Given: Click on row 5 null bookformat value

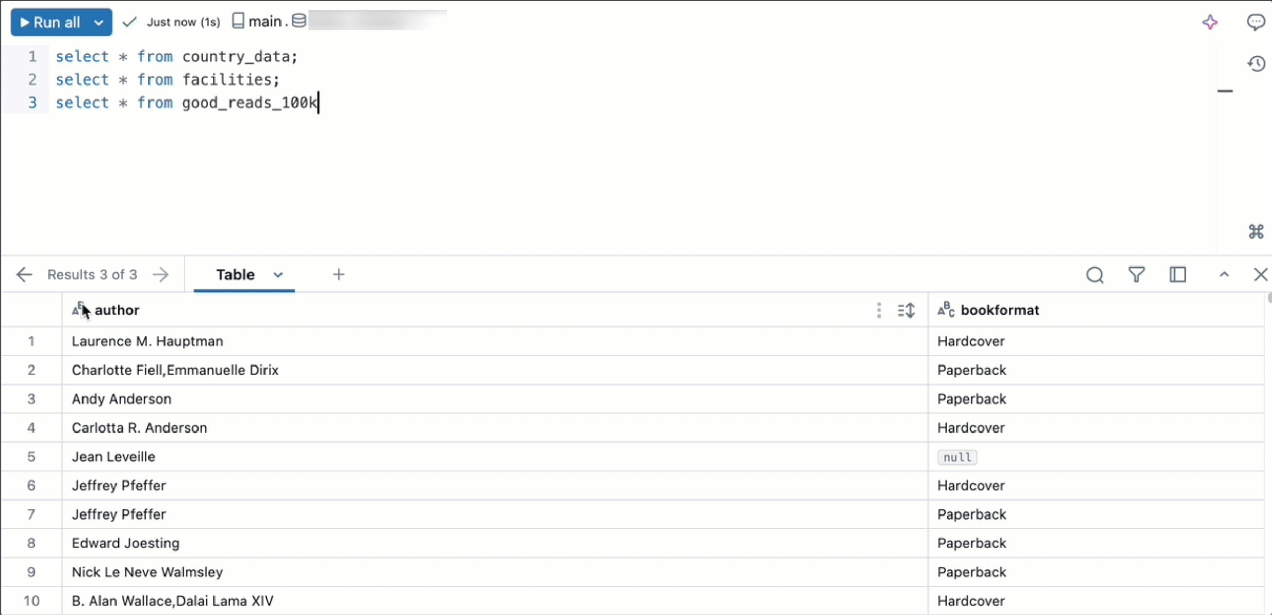Looking at the screenshot, I should (957, 457).
